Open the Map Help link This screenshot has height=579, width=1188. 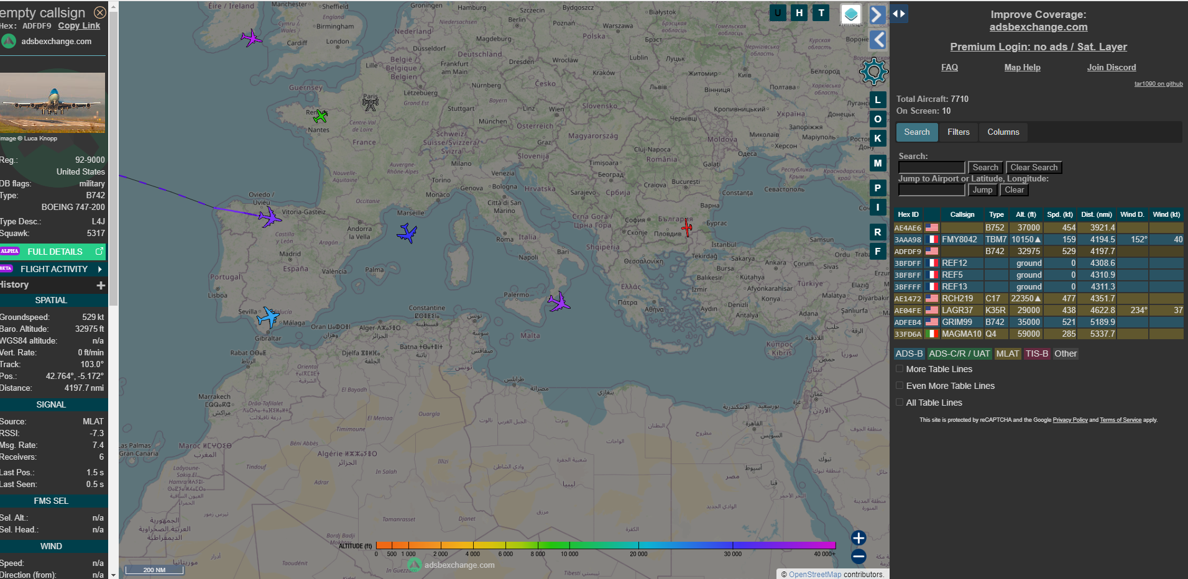point(1022,67)
